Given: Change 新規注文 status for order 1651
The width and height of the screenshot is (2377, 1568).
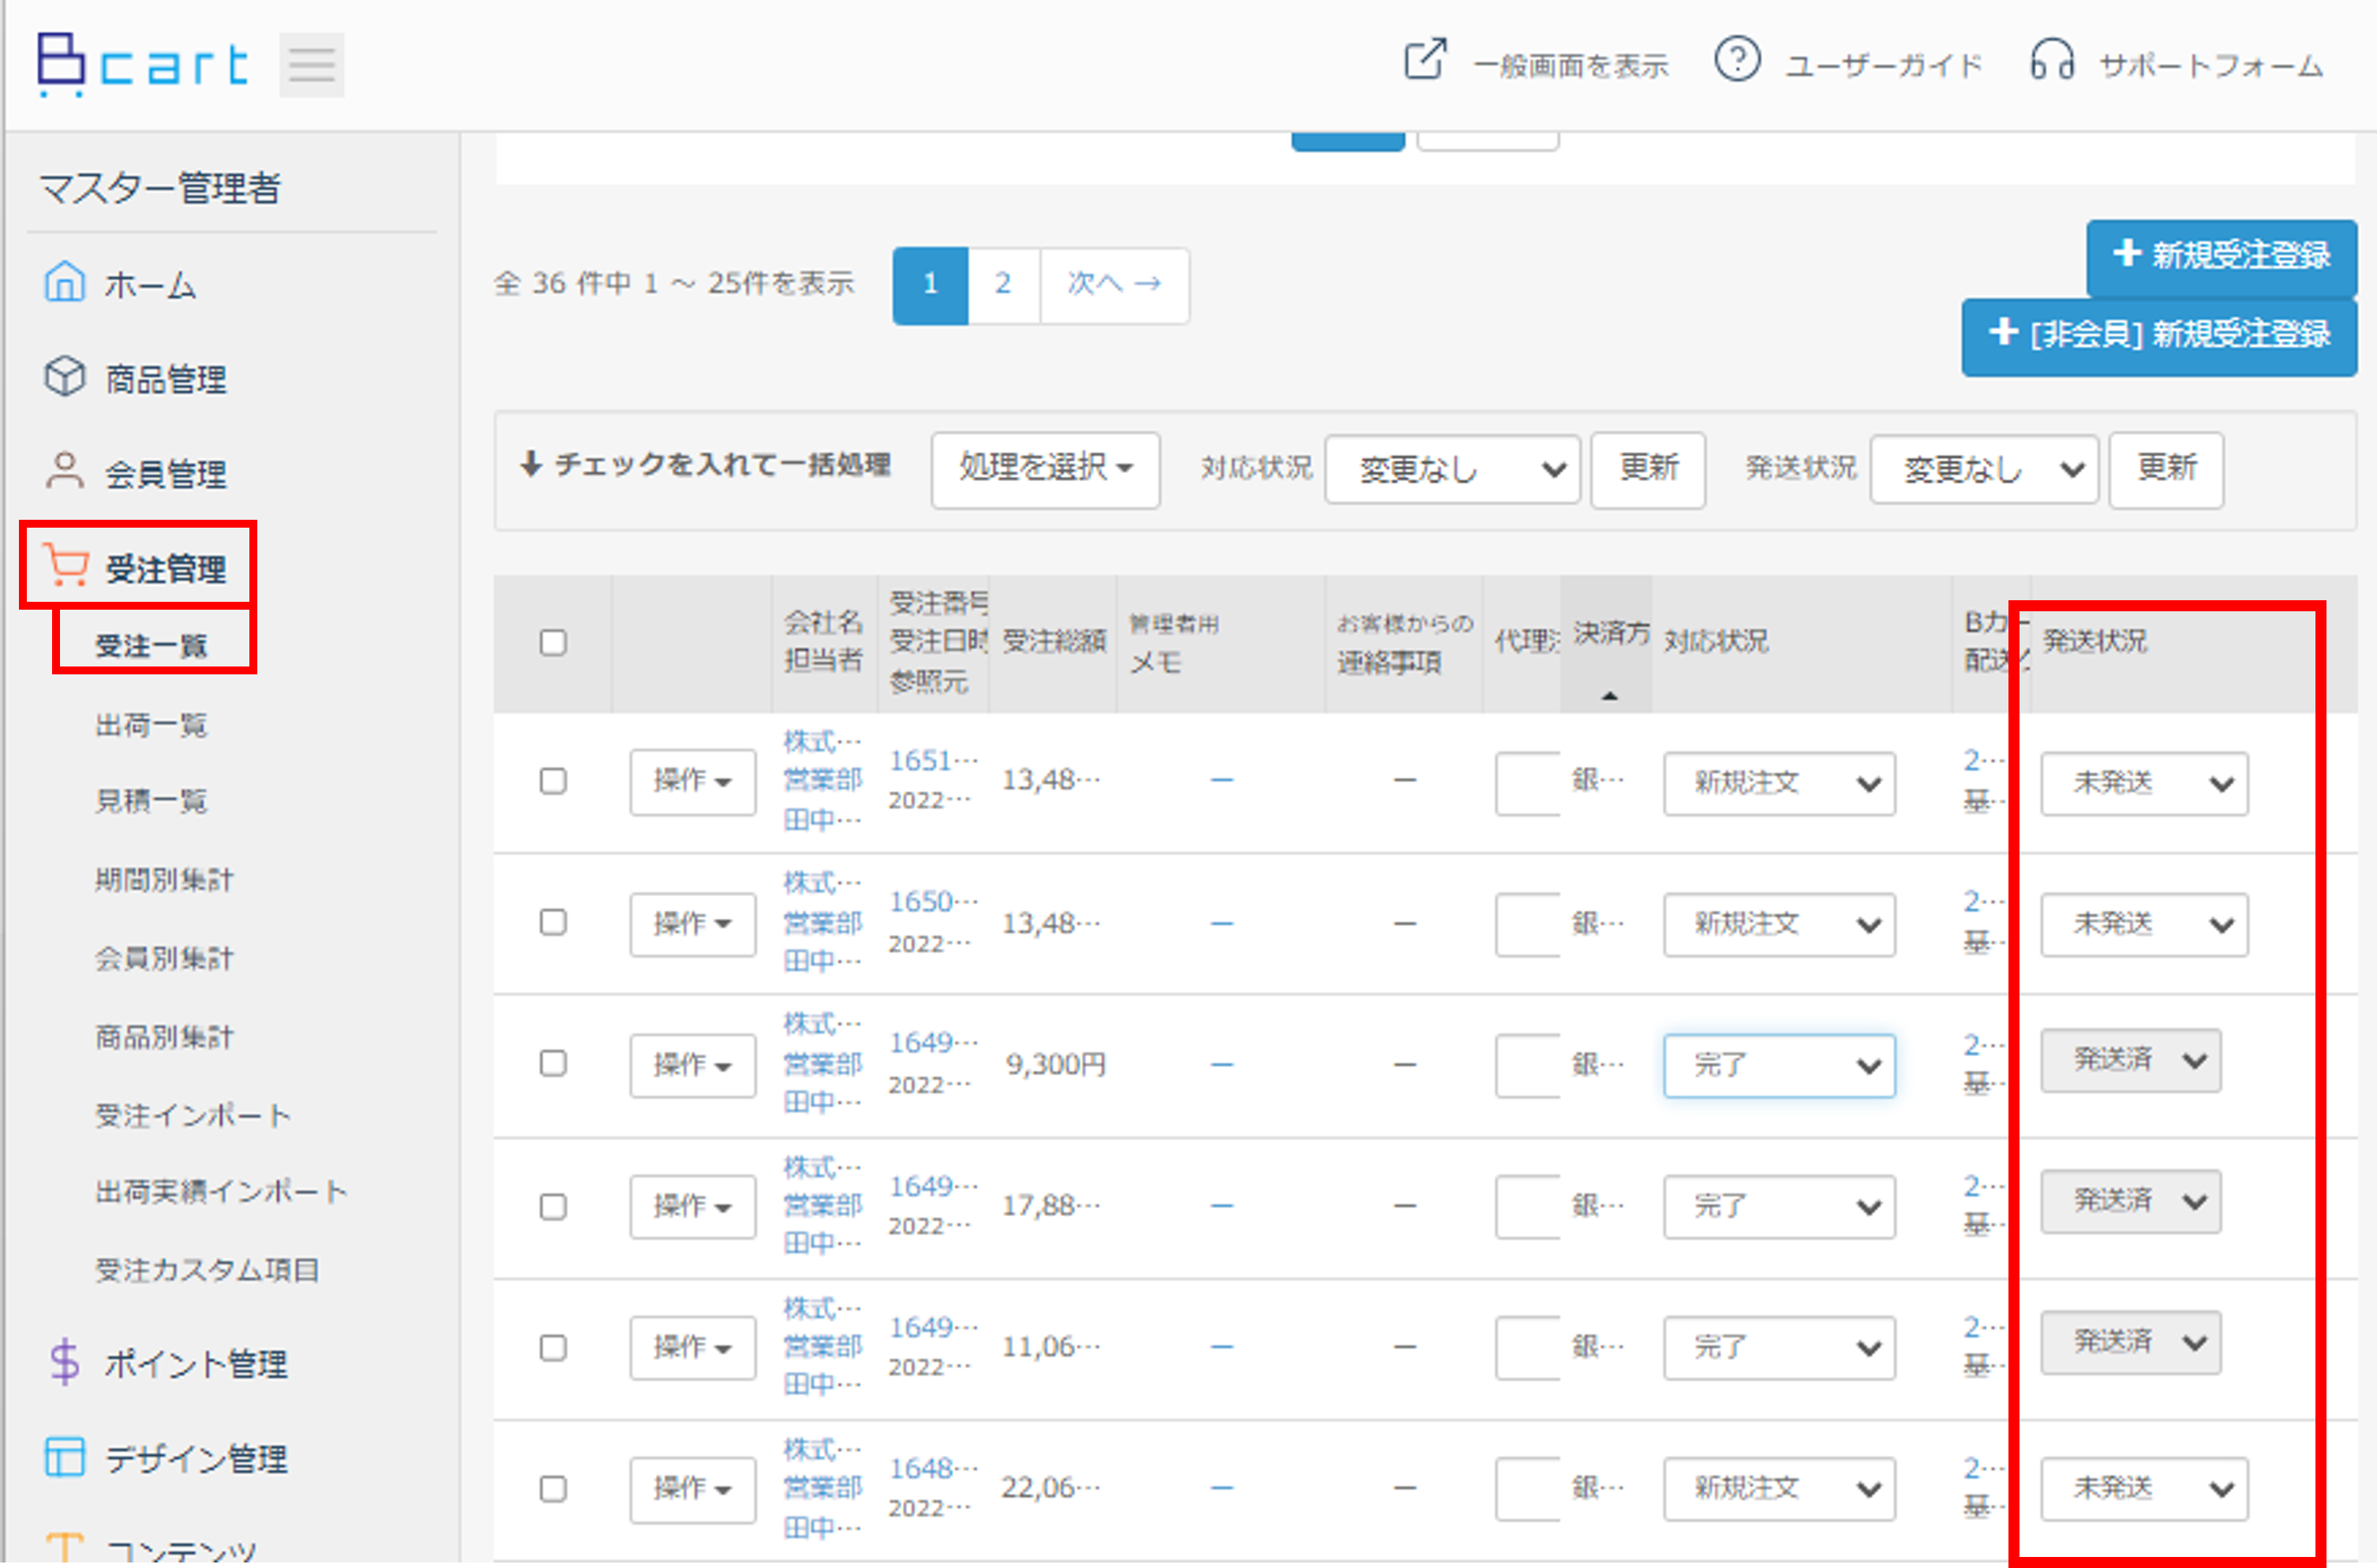Looking at the screenshot, I should (1779, 783).
